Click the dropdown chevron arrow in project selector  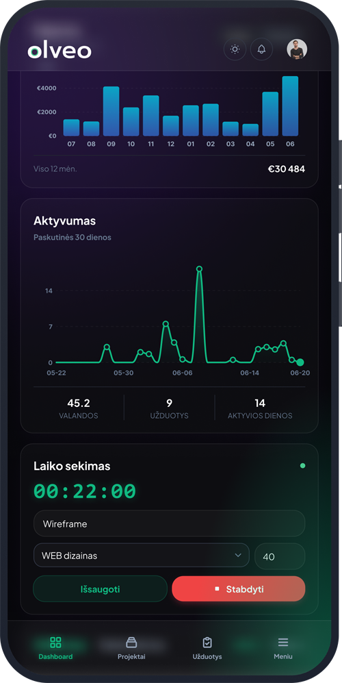[x=238, y=556]
